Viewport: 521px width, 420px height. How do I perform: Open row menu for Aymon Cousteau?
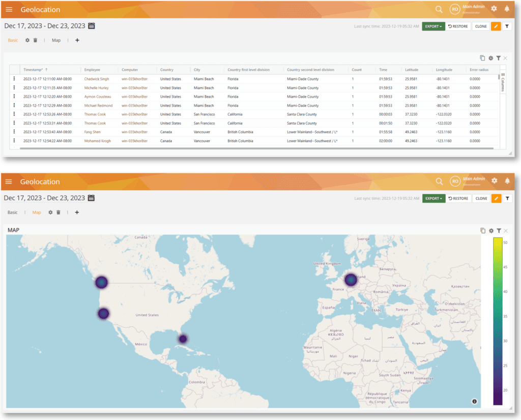click(14, 96)
